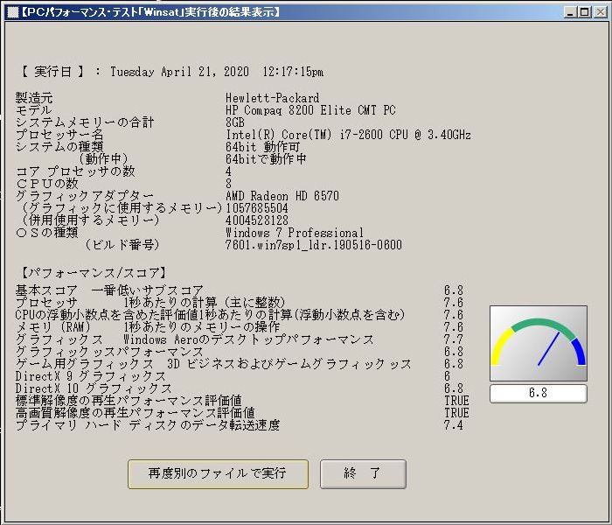
Task: Click the performance gauge dial
Action: tap(539, 343)
